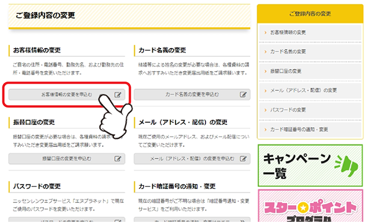Open sidebar link カード名義の変更
The height and width of the screenshot is (222, 370).
coord(310,51)
